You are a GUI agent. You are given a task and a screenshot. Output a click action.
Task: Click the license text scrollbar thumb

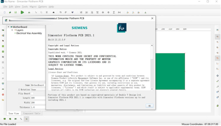[x=152, y=53]
